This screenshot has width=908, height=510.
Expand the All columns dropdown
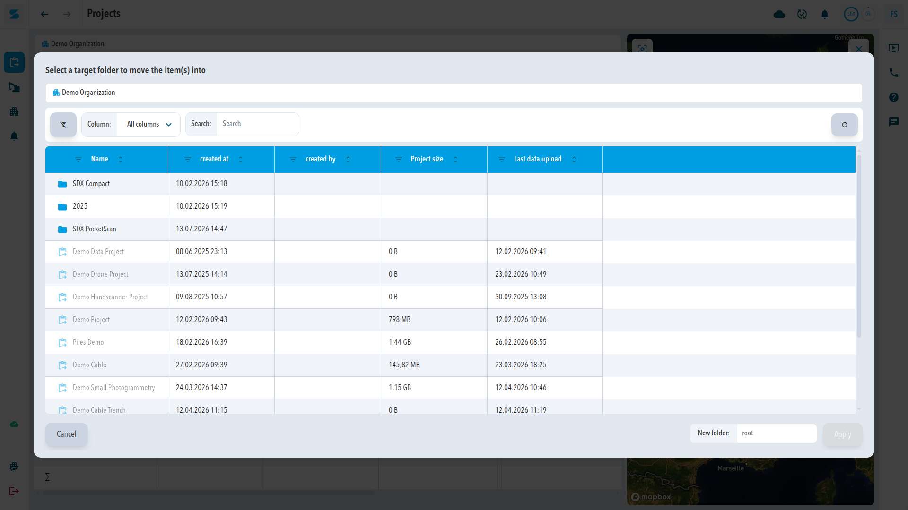[x=149, y=125]
